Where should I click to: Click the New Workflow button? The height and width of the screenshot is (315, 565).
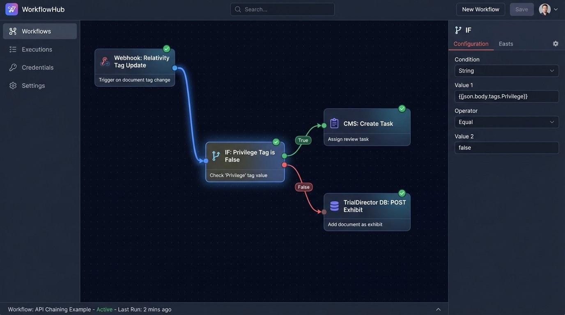[x=480, y=9]
